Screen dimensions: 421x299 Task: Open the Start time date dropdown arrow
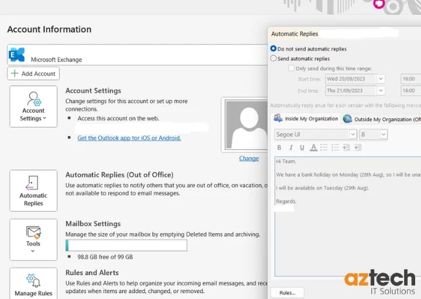tap(381, 79)
